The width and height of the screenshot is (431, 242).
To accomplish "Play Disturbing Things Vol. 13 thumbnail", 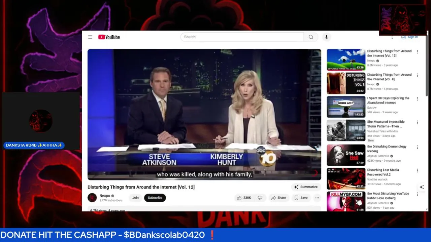I will pos(346,59).
